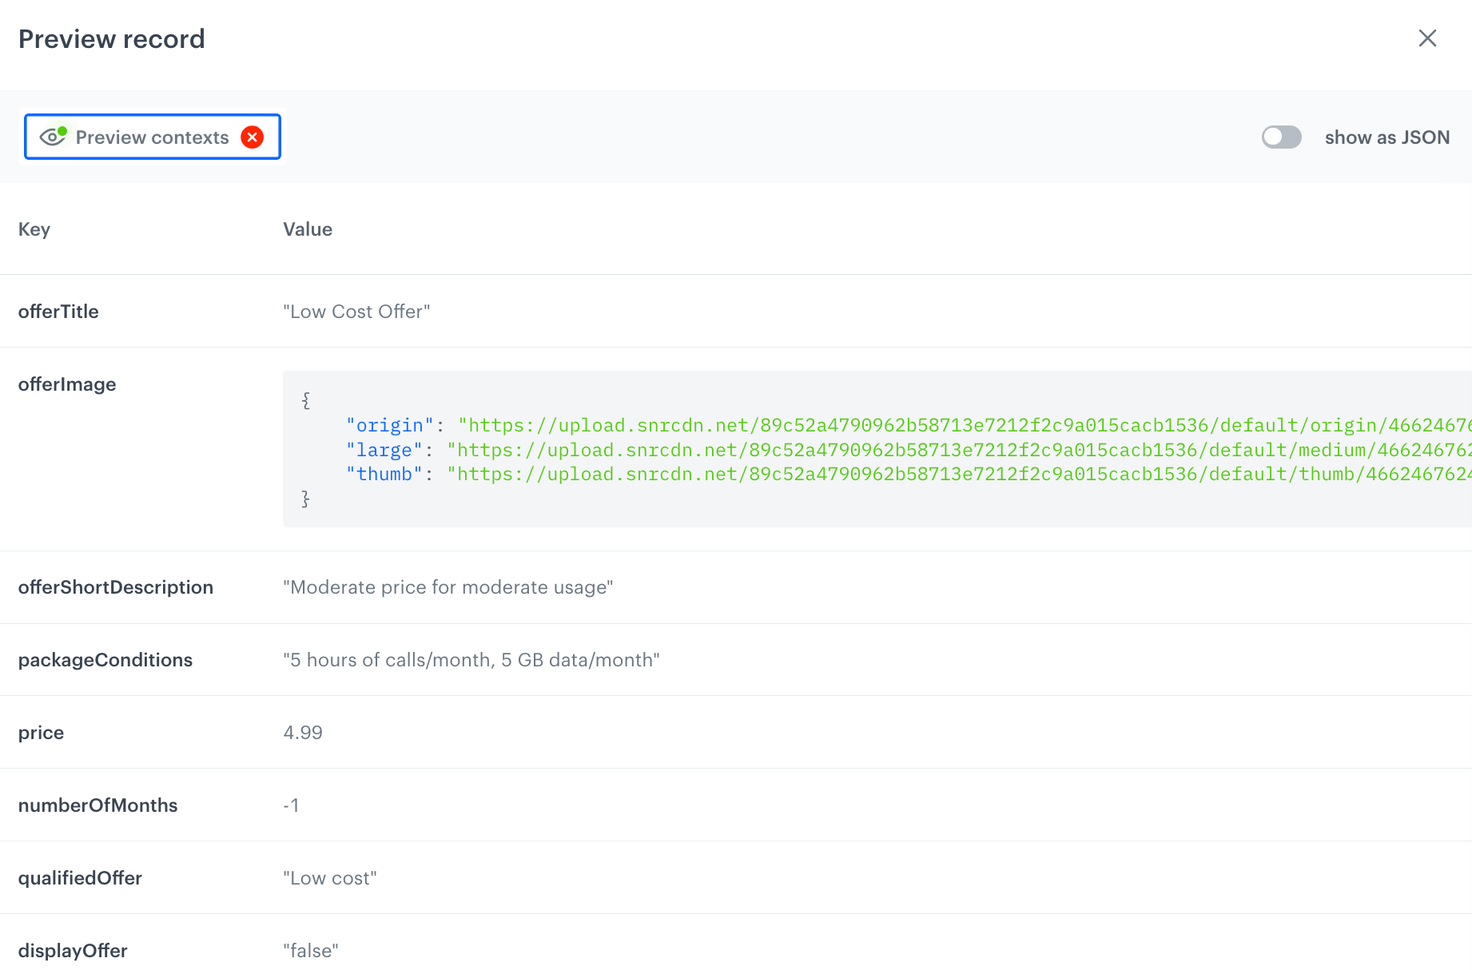Click the qualifiedOffer "Low cost" value
1472x970 pixels.
[330, 878]
